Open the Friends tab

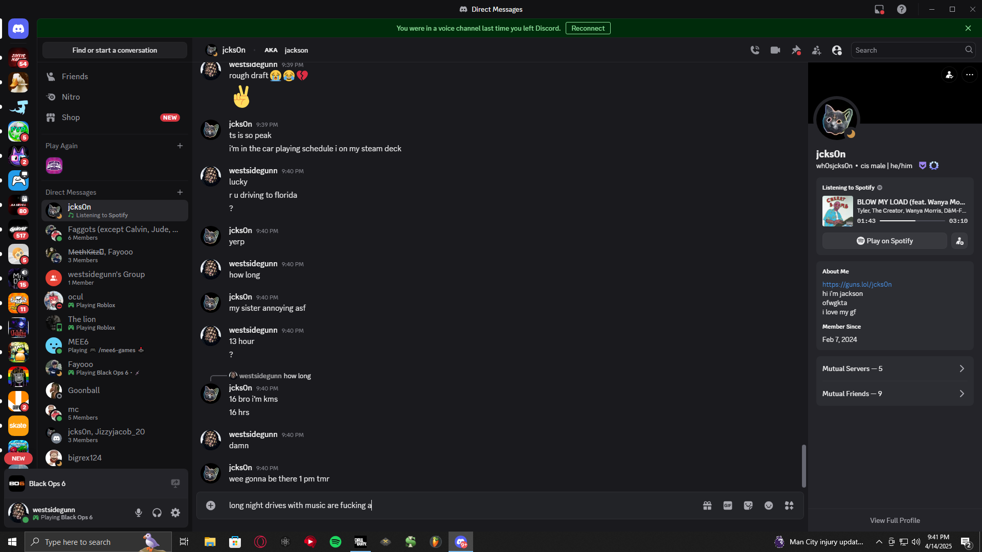[x=75, y=77]
